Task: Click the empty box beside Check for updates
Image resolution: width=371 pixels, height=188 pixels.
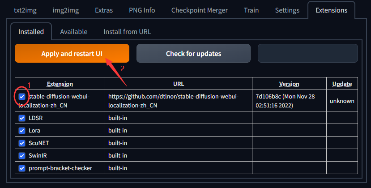Action: click(x=307, y=54)
